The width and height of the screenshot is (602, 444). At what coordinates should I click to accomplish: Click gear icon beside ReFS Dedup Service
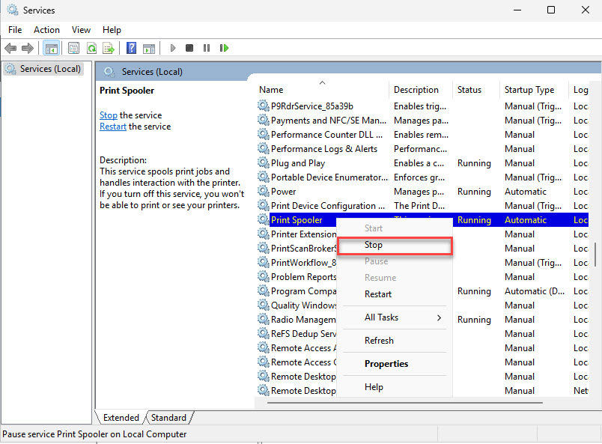click(x=263, y=333)
